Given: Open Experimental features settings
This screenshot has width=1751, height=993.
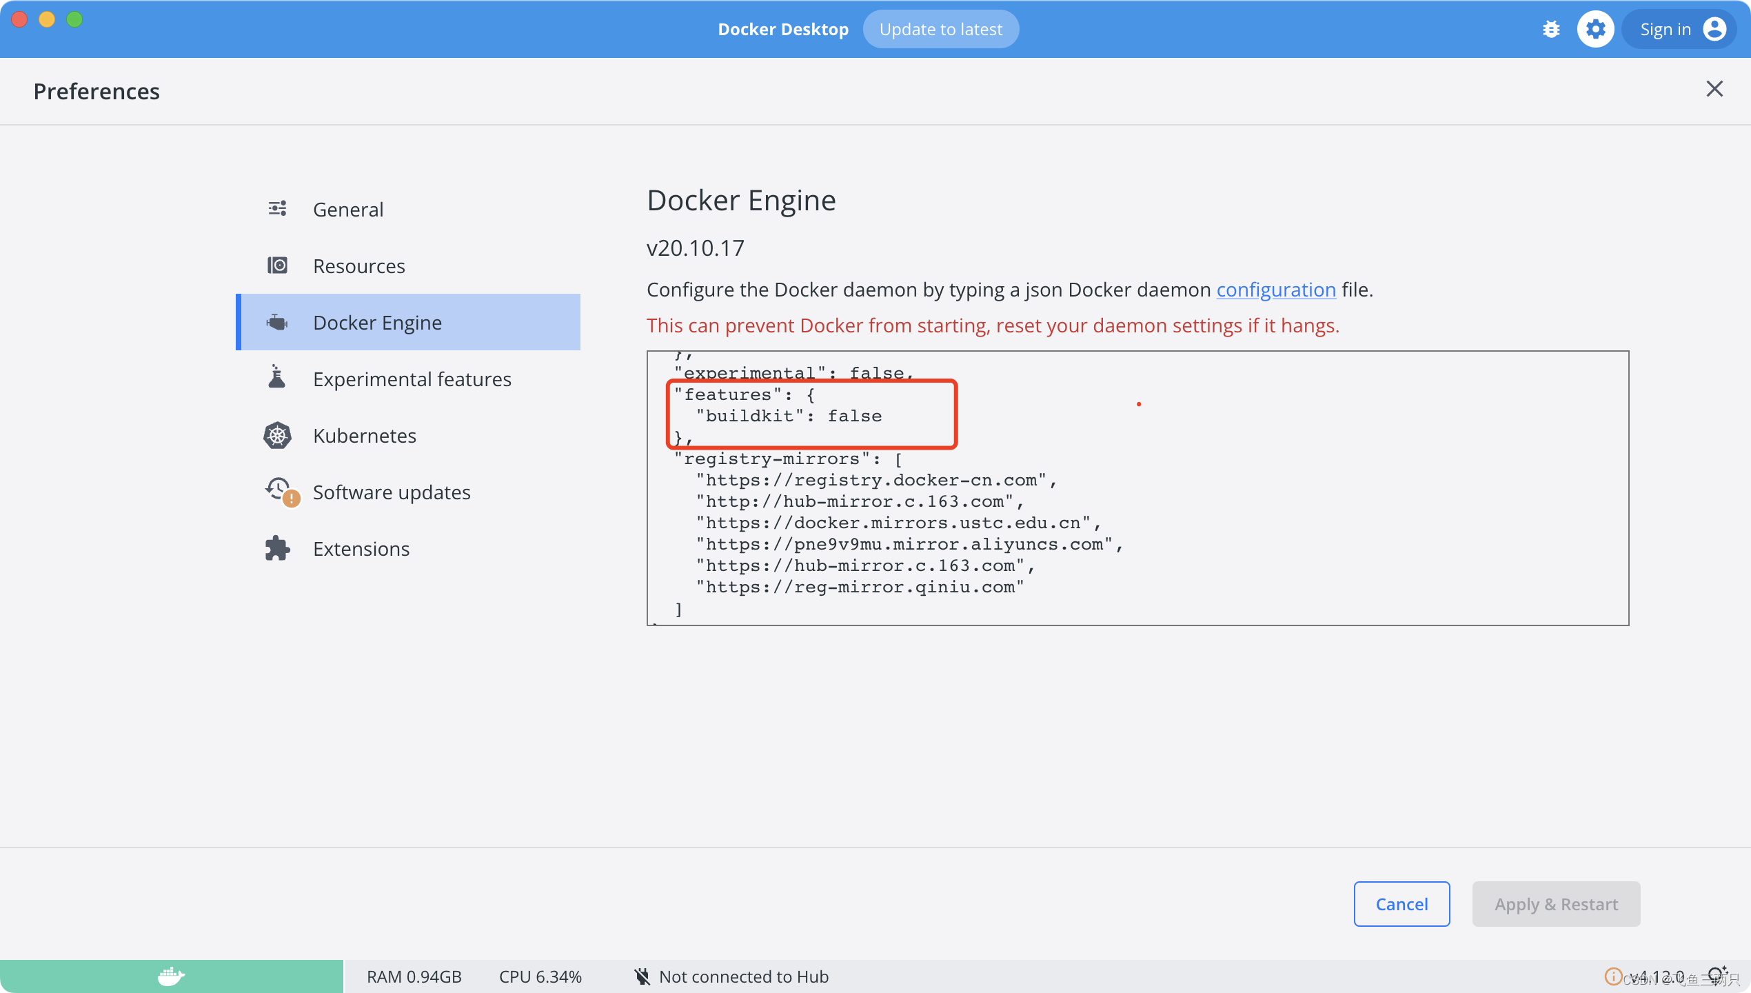Looking at the screenshot, I should [x=408, y=379].
